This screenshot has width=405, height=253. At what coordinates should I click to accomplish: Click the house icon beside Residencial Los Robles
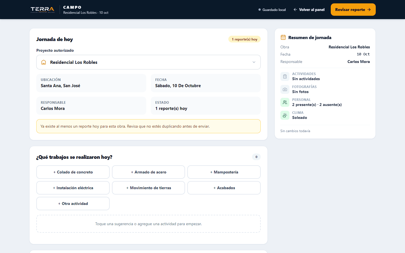(44, 62)
